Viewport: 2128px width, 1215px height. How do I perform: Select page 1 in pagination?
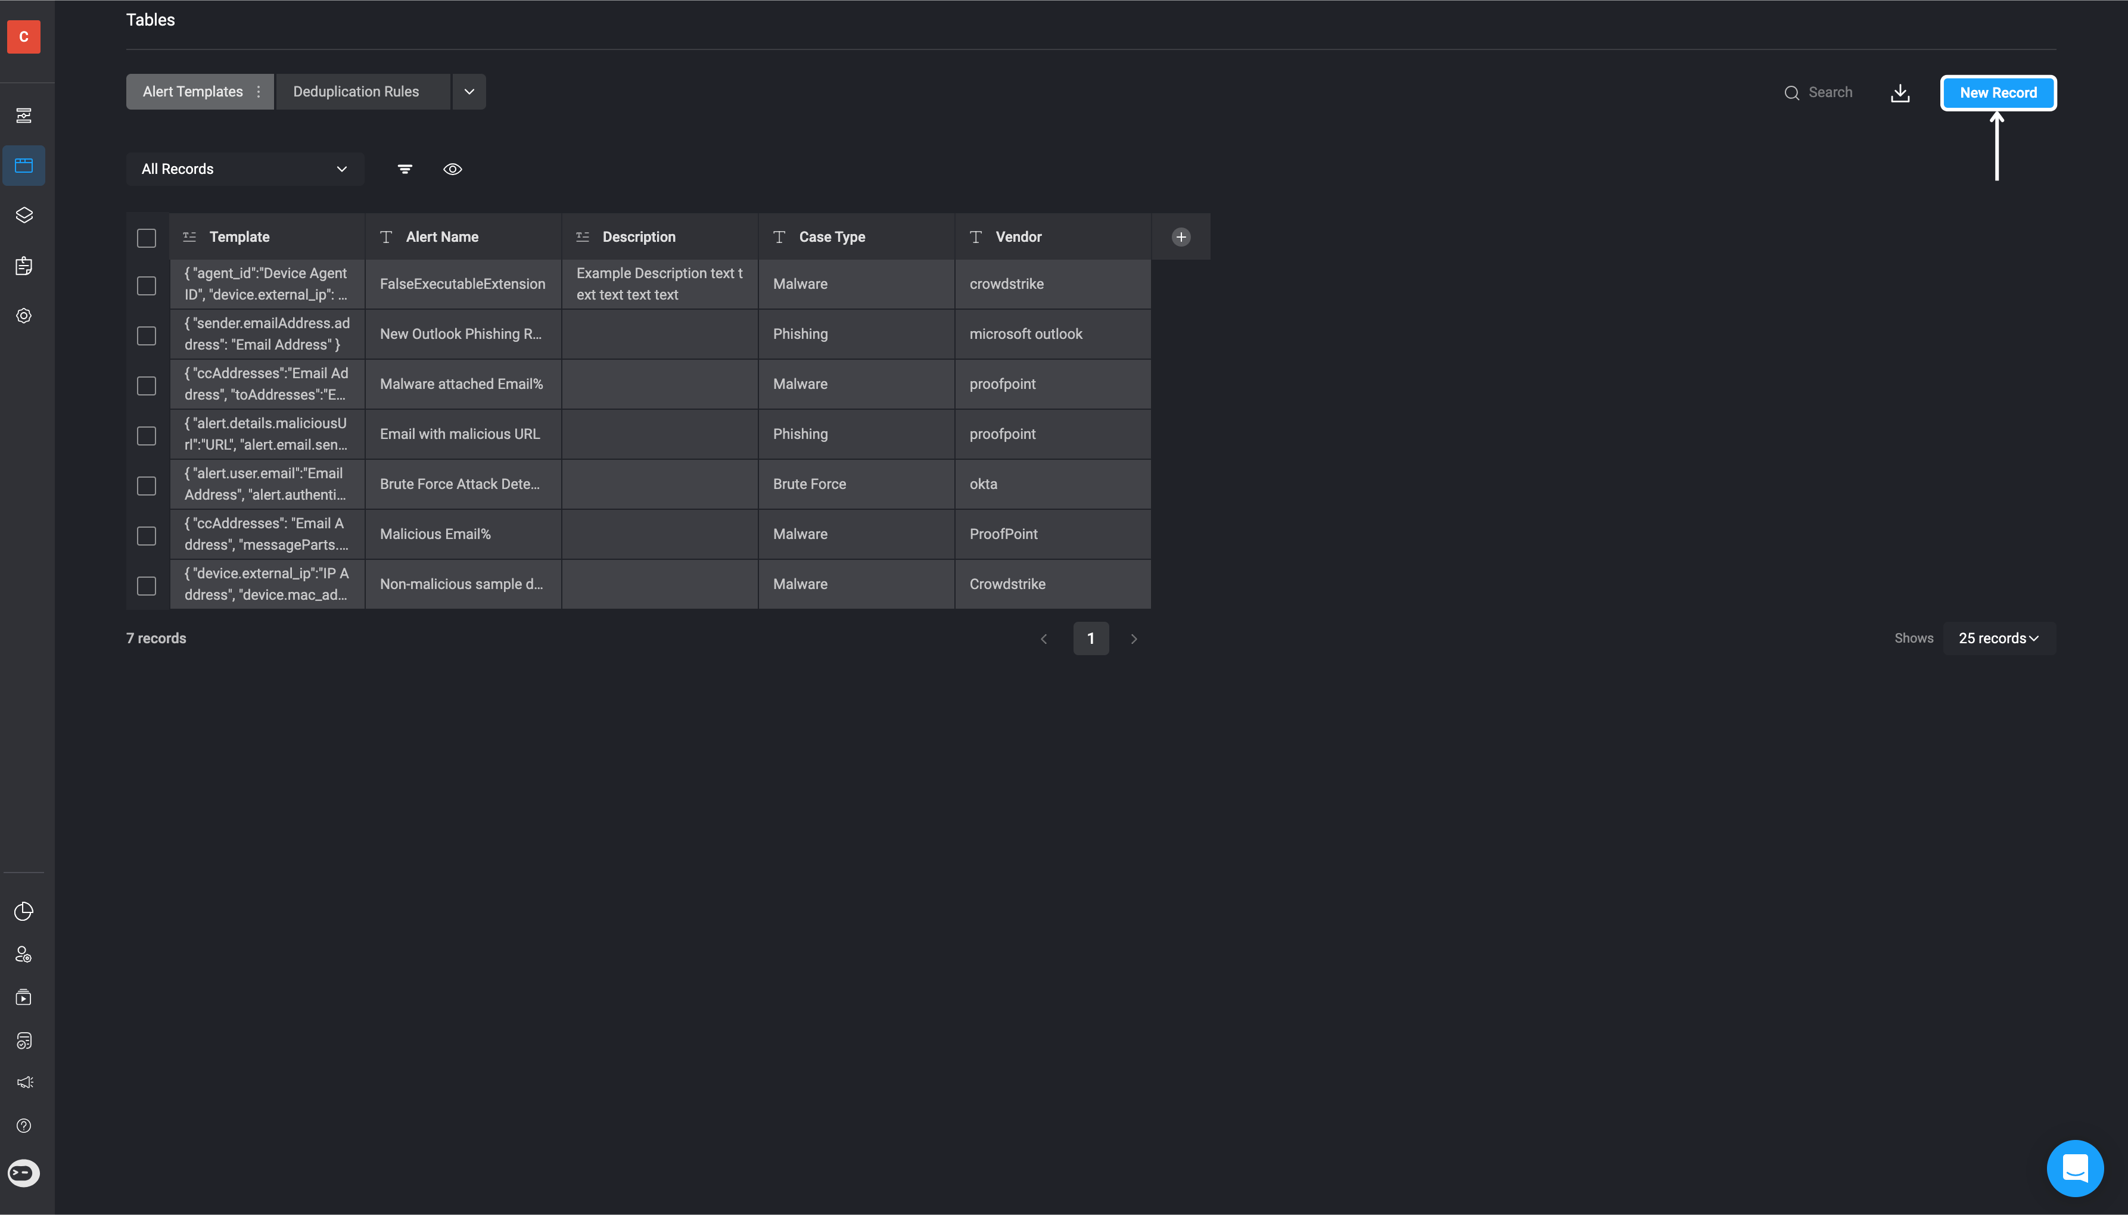pyautogui.click(x=1091, y=638)
